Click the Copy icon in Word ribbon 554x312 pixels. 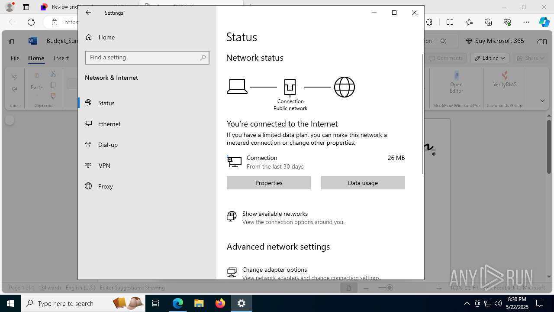pos(53,85)
